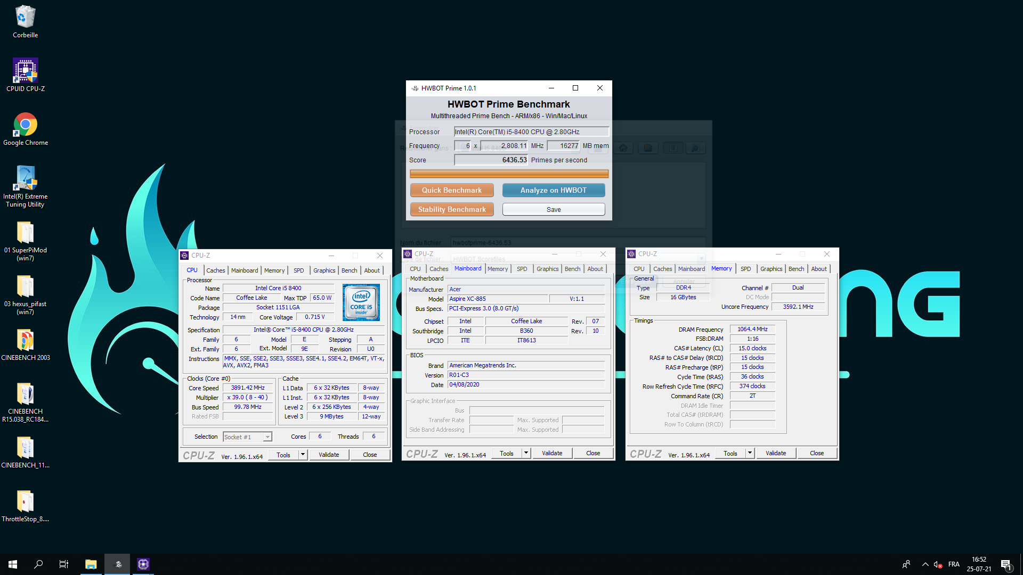Click Close button in middle CPU-Z window
The image size is (1023, 575).
pos(593,453)
